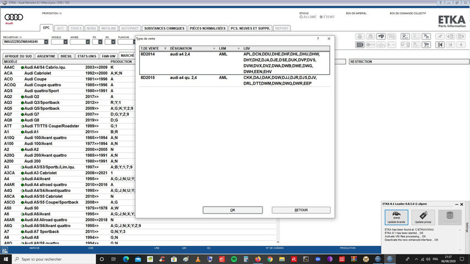Click the RETOUR button in dialog
Image resolution: width=470 pixels, height=264 pixels.
pyautogui.click(x=301, y=210)
